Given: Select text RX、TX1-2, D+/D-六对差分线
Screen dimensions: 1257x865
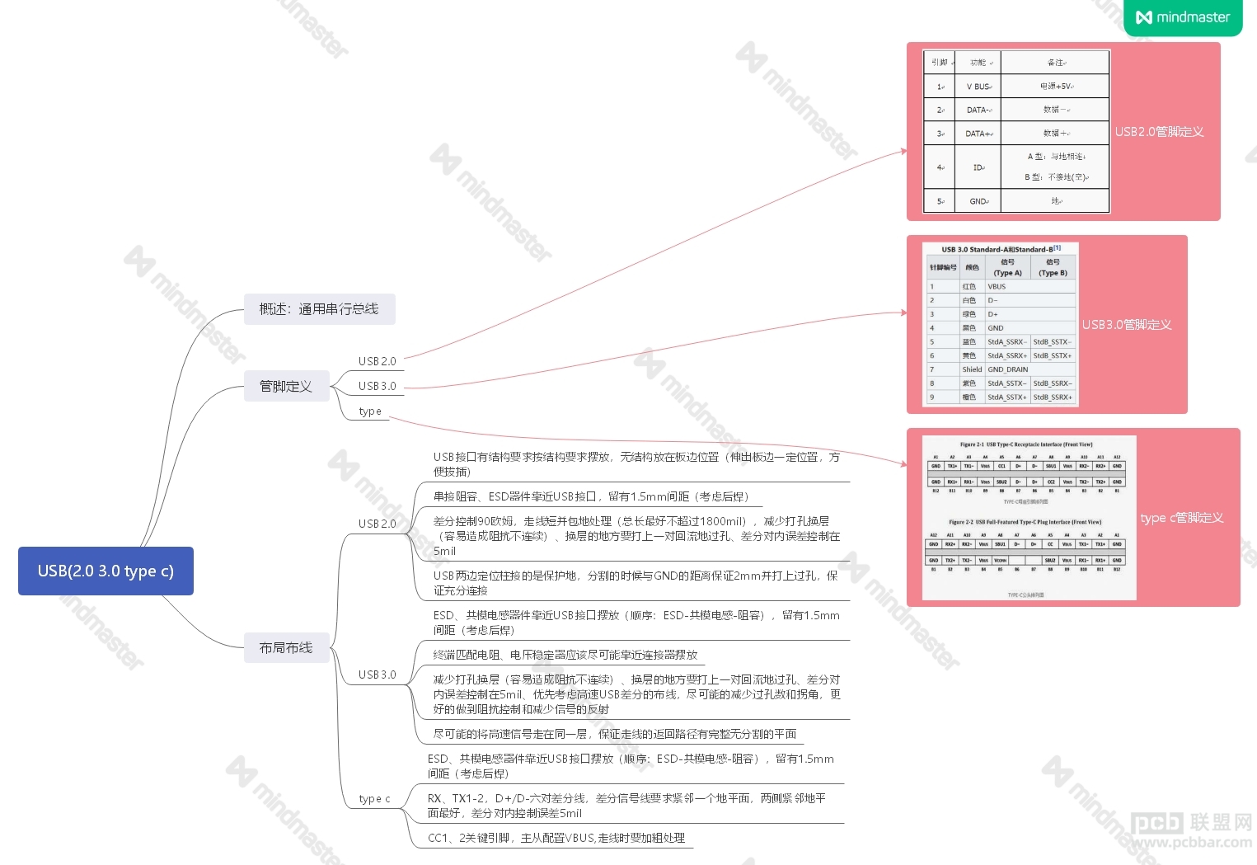Looking at the screenshot, I should (626, 806).
